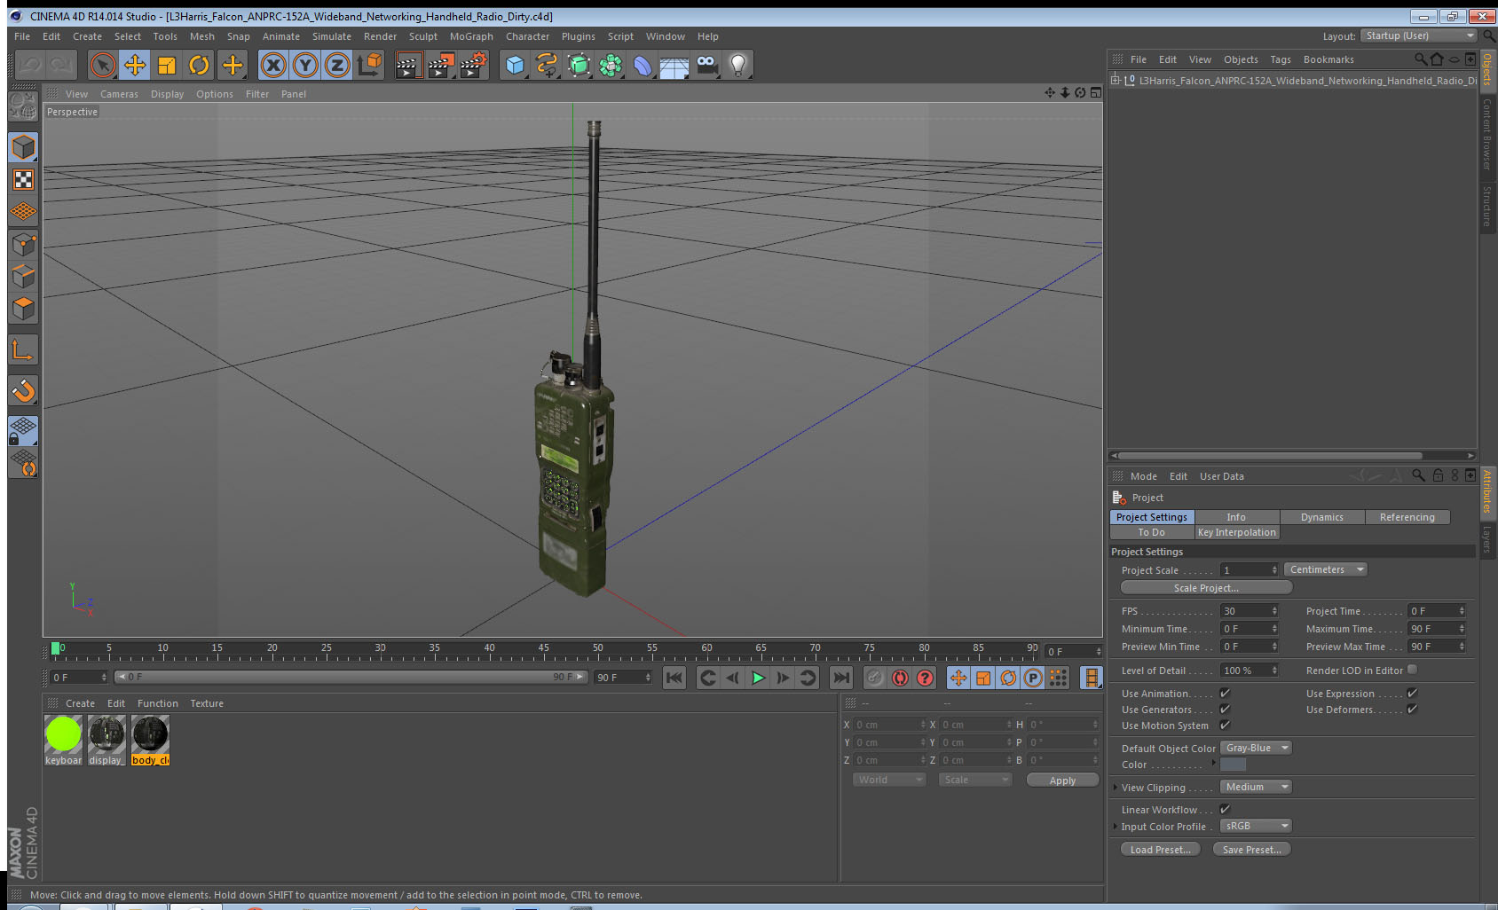This screenshot has width=1498, height=910.
Task: Toggle Use Motion System checkbox
Action: pyautogui.click(x=1225, y=725)
